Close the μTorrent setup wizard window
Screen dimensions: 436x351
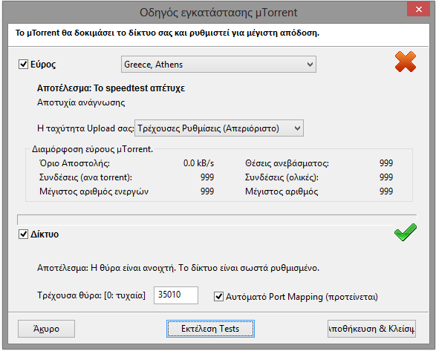(418, 10)
